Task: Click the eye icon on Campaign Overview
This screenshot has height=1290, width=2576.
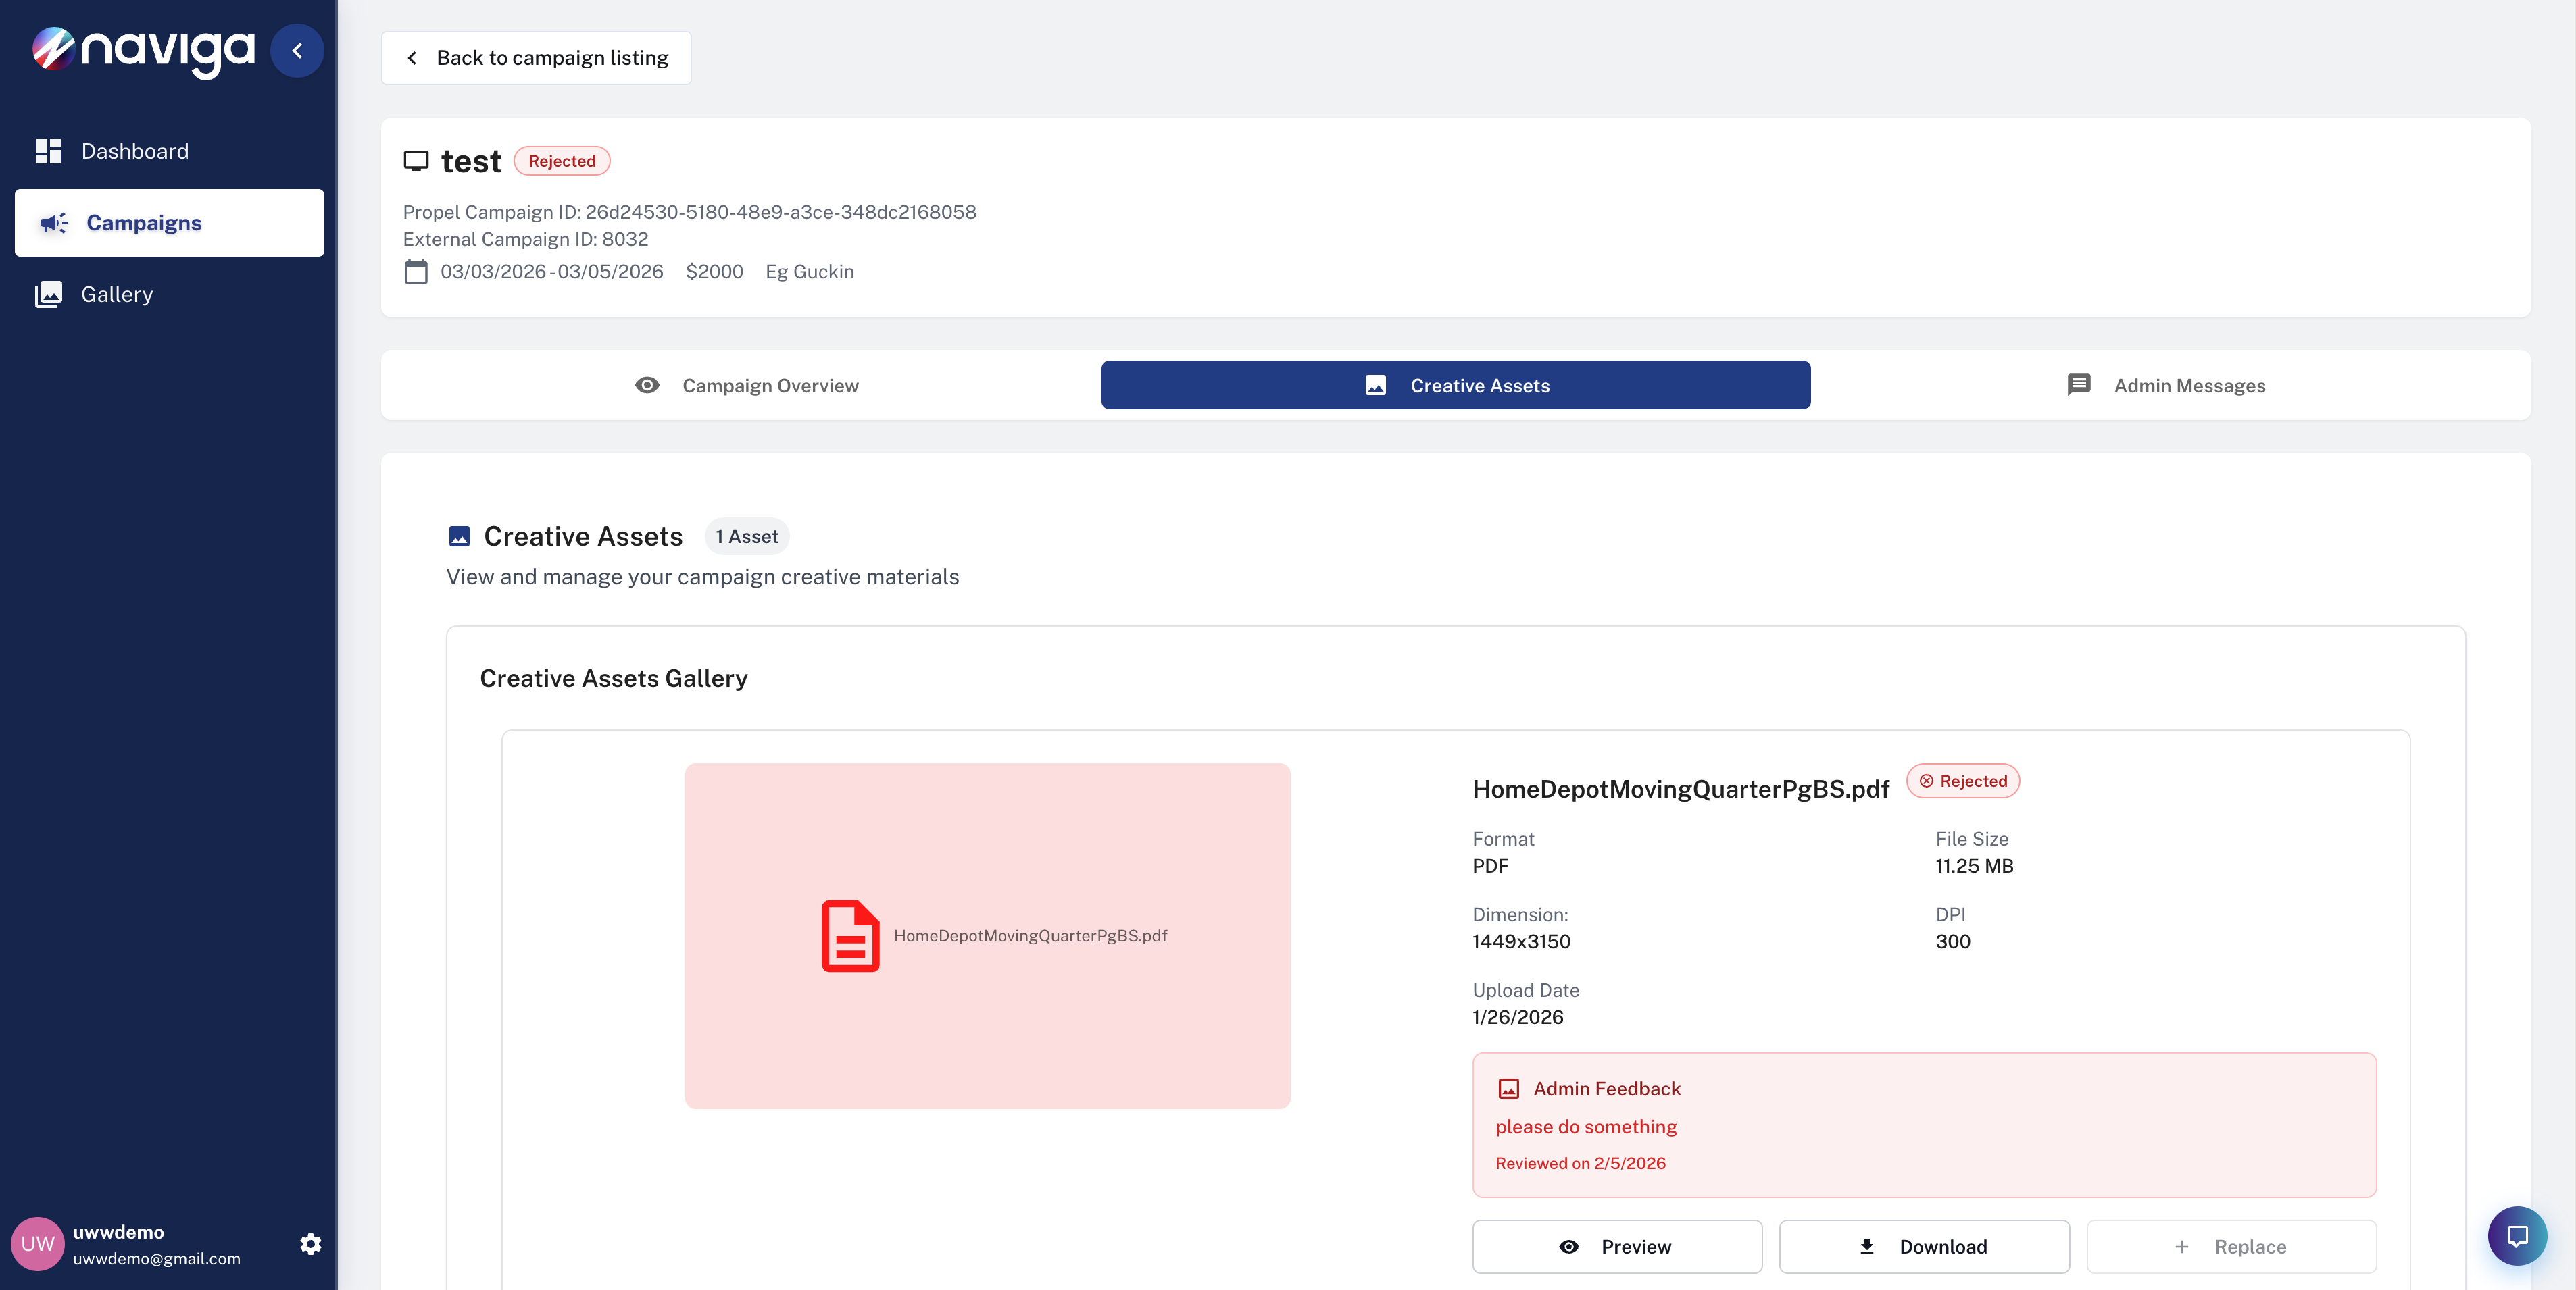Action: point(647,385)
